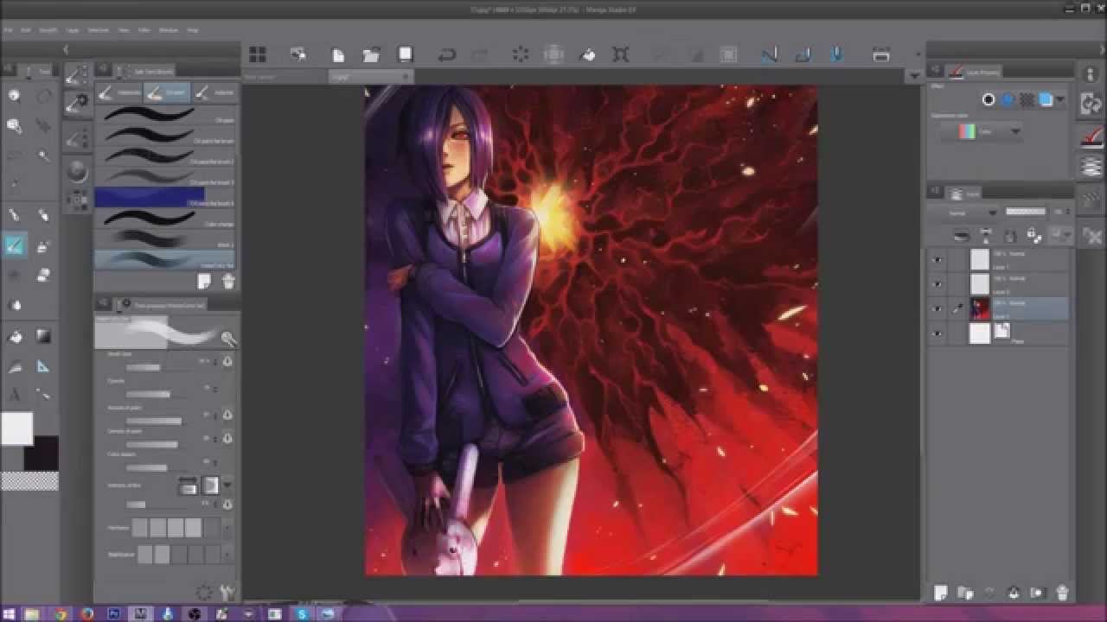Collapse the Tool property palette arrow

click(x=101, y=303)
